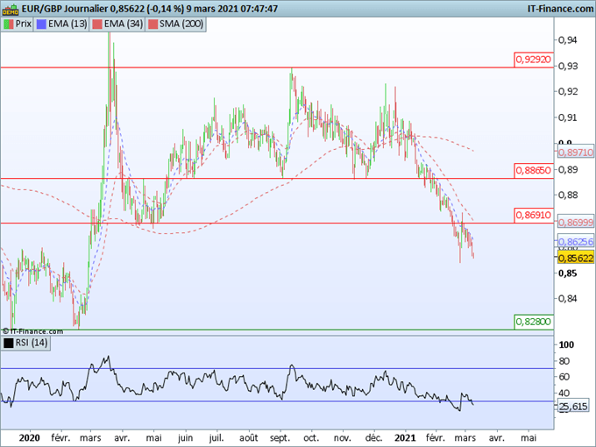Viewport: 596px width, 447px height.
Task: Click the 0,85 price axis label
Action: 567,273
